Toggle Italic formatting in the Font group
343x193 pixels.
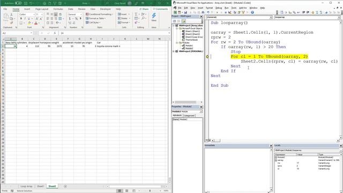pos(25,19)
